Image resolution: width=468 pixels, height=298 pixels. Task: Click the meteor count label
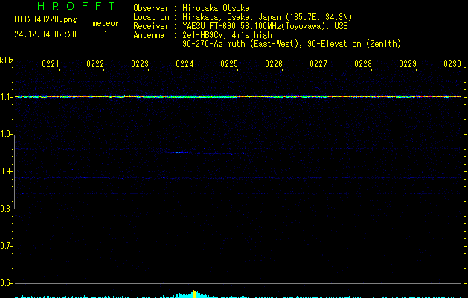106,23
